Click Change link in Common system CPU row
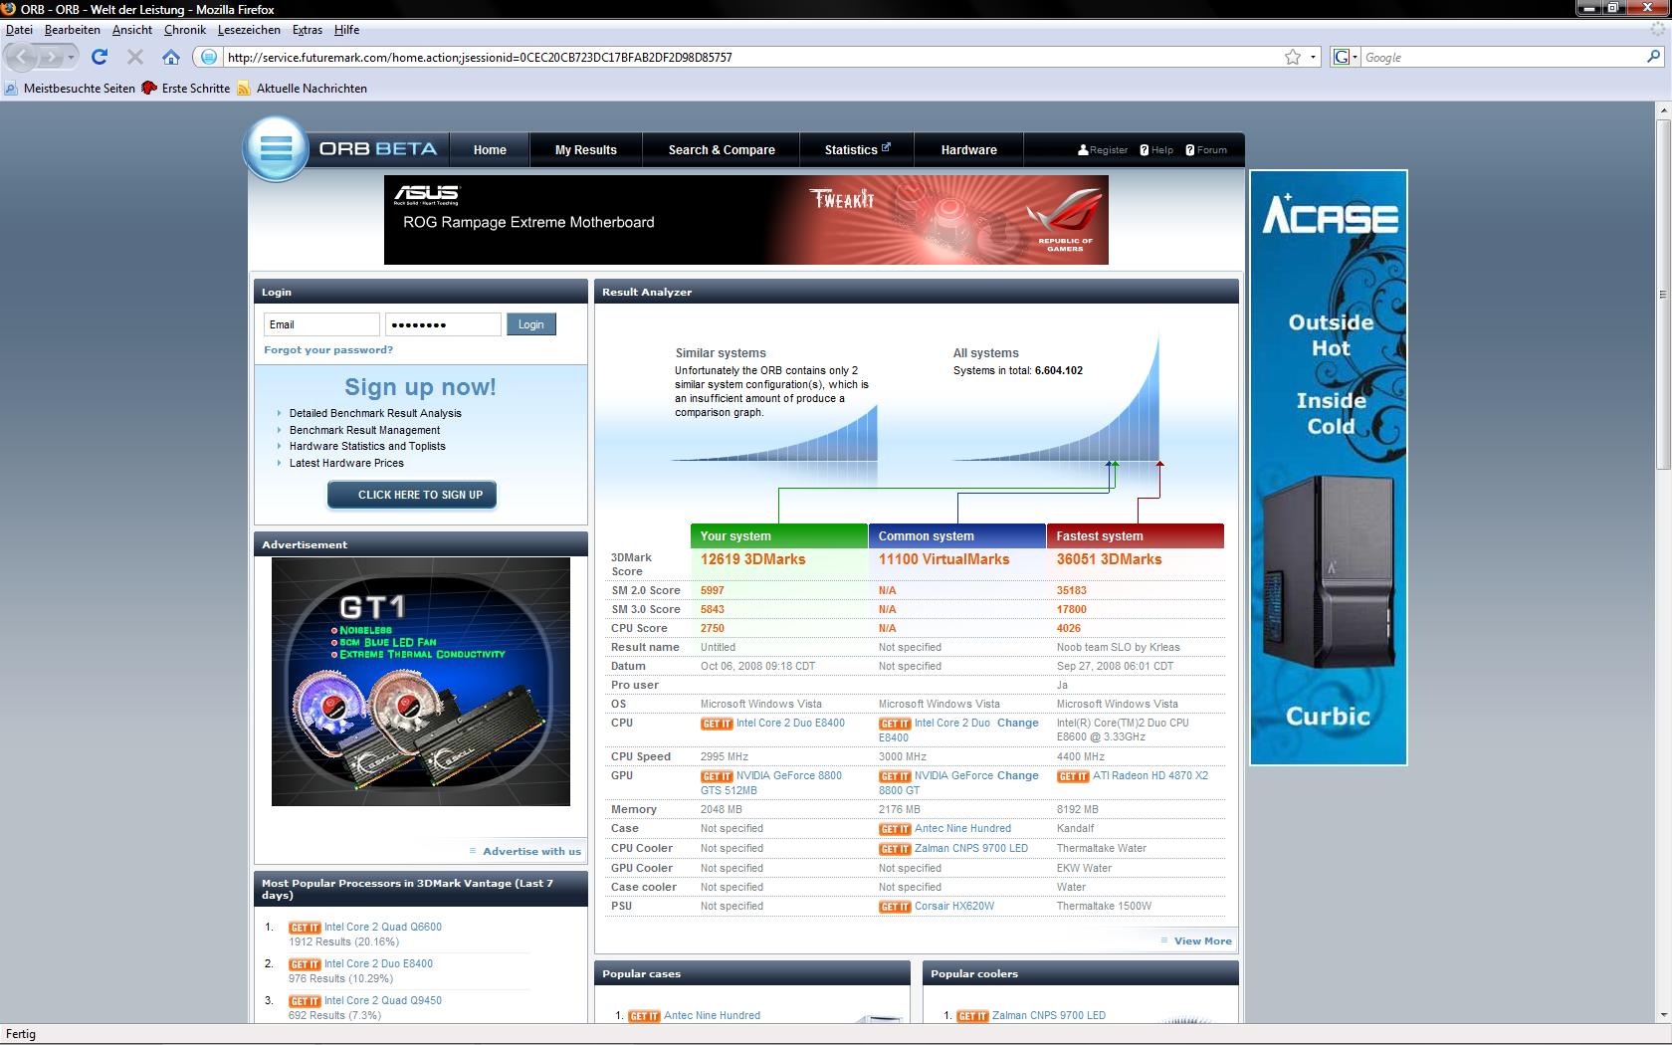The height and width of the screenshot is (1045, 1672). pyautogui.click(x=1017, y=724)
